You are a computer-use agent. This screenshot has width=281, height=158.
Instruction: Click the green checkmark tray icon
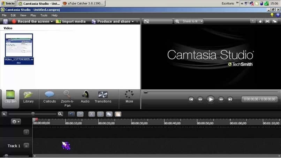coord(267,3)
